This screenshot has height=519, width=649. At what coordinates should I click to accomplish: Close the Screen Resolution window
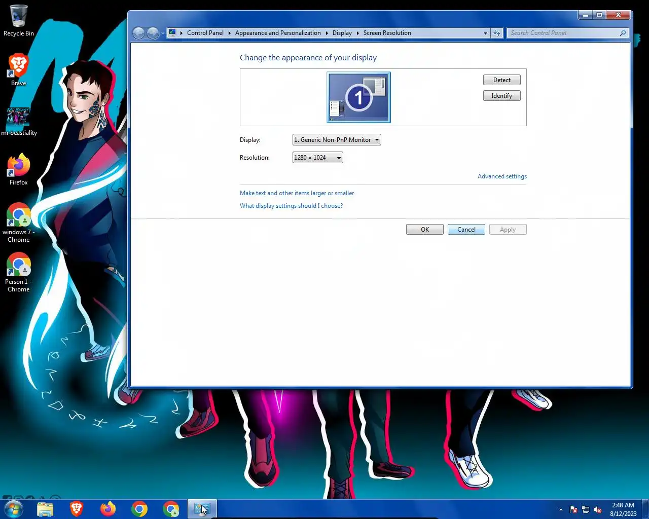(618, 15)
